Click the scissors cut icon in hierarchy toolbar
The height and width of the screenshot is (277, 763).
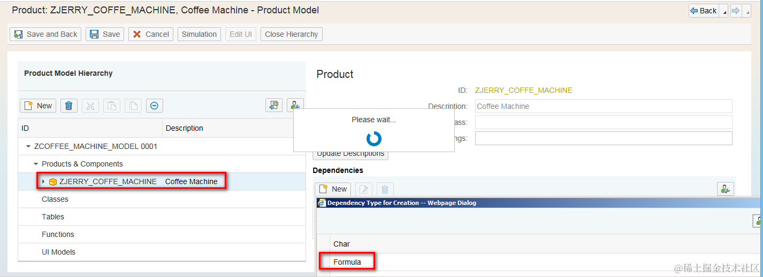coord(90,106)
